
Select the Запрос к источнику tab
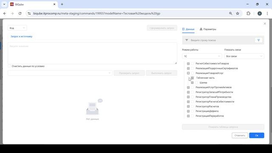point(21,37)
